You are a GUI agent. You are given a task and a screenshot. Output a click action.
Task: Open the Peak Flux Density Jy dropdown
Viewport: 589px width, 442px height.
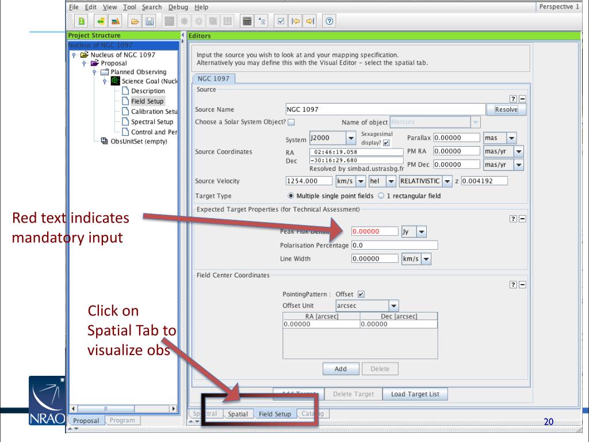pos(422,232)
